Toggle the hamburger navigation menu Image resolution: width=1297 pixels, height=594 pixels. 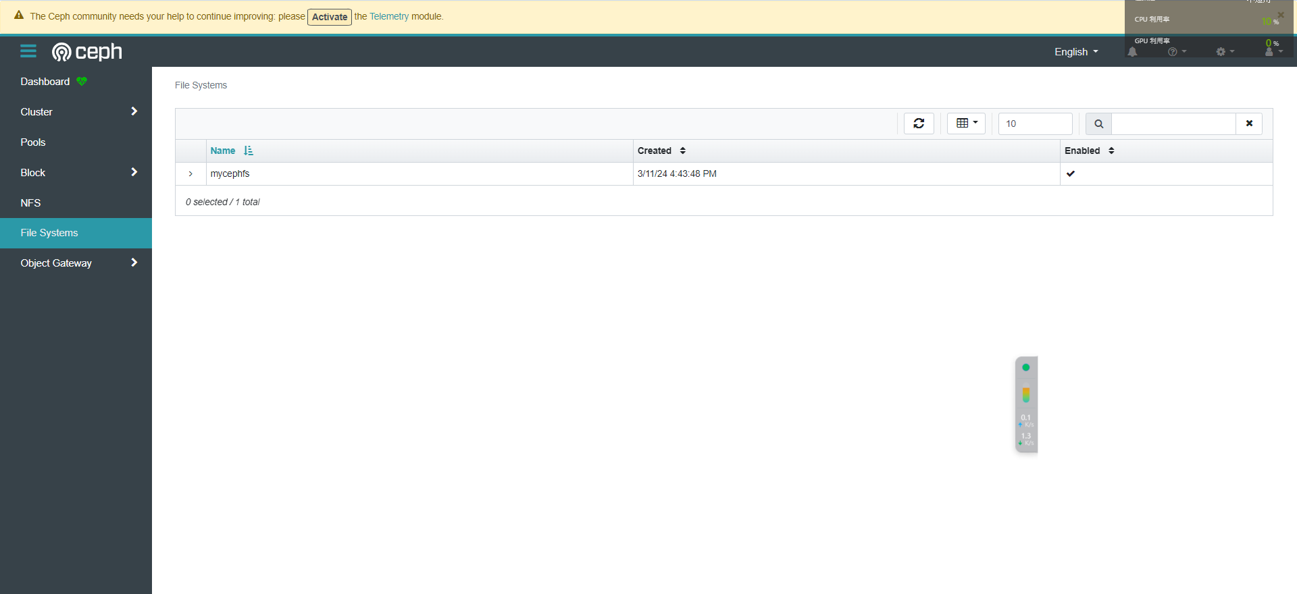28,51
